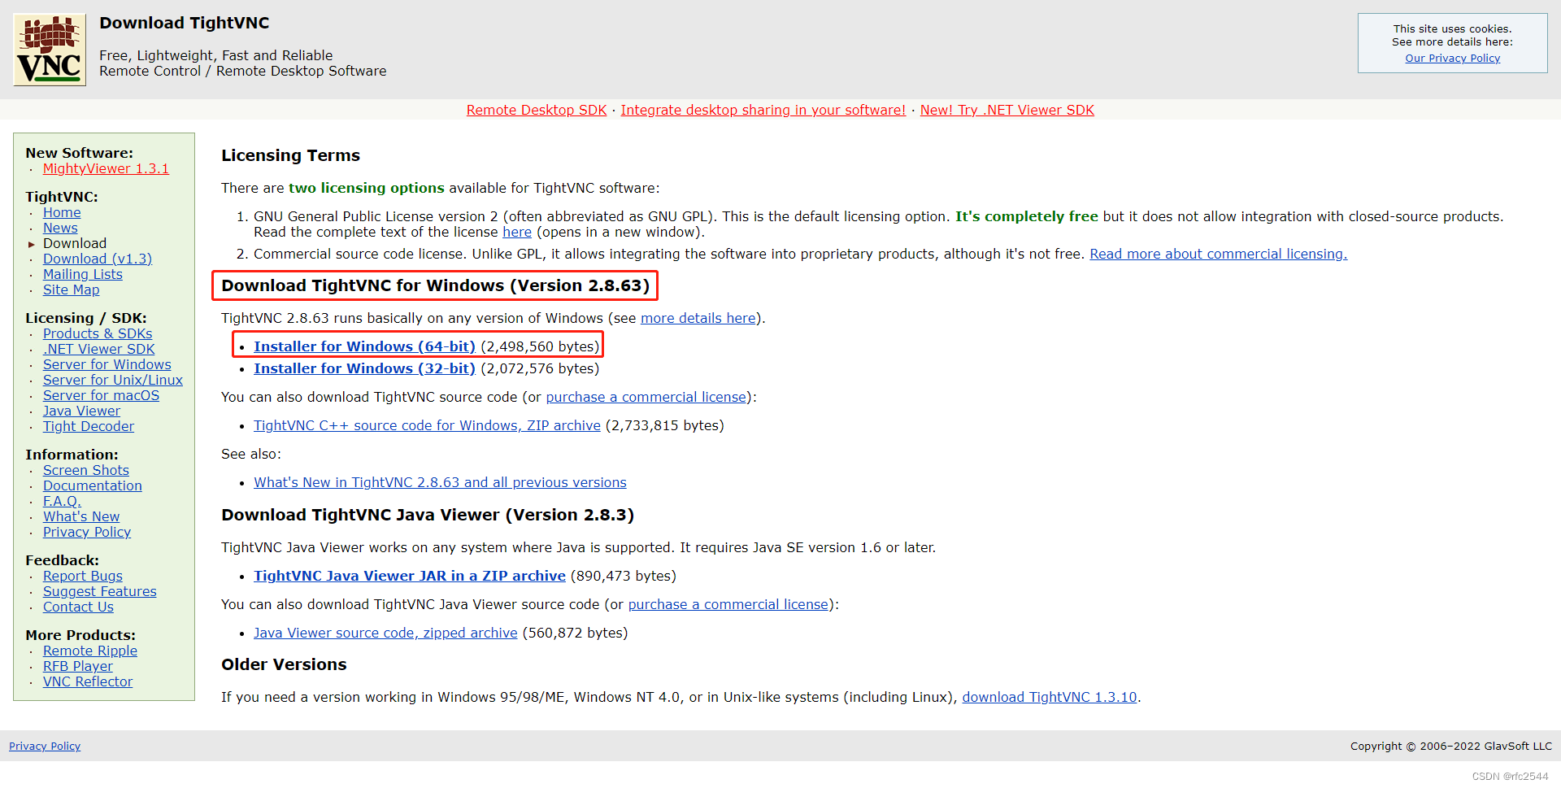Open Server for Unix/Linux link
Image resolution: width=1561 pixels, height=788 pixels.
click(113, 380)
